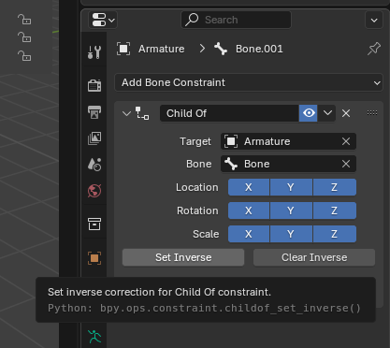Toggle Scale Z influence

point(335,234)
